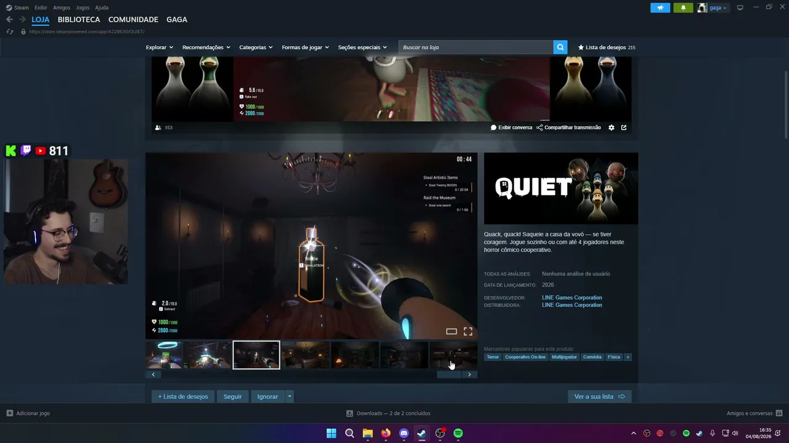This screenshot has width=789, height=443.
Task: Open Downloads status in the bottom bar
Action: point(388,413)
